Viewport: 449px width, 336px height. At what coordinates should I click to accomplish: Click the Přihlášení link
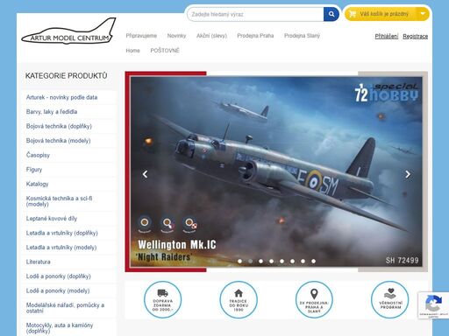(x=387, y=37)
